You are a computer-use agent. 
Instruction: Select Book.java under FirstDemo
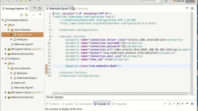click(x=22, y=73)
